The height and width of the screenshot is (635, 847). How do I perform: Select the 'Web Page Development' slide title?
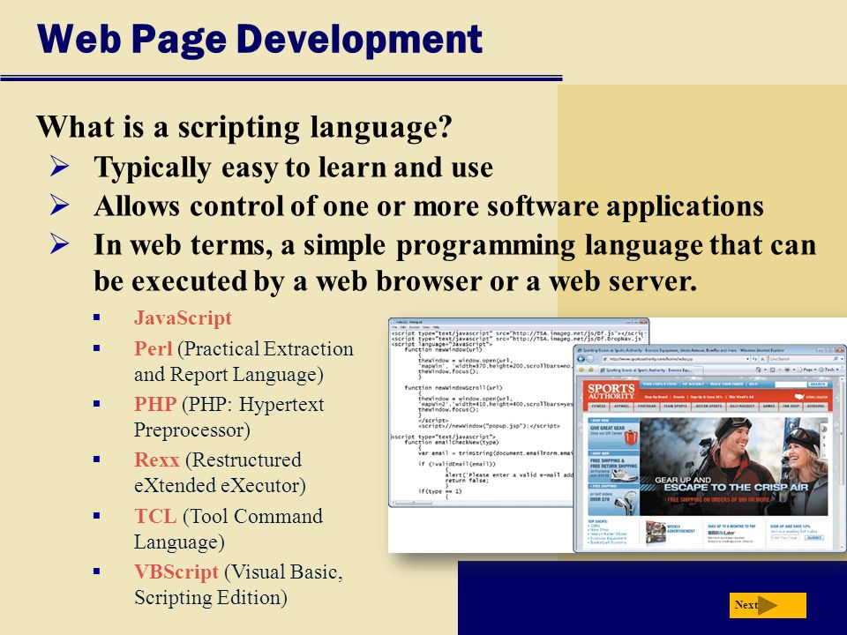pyautogui.click(x=259, y=40)
